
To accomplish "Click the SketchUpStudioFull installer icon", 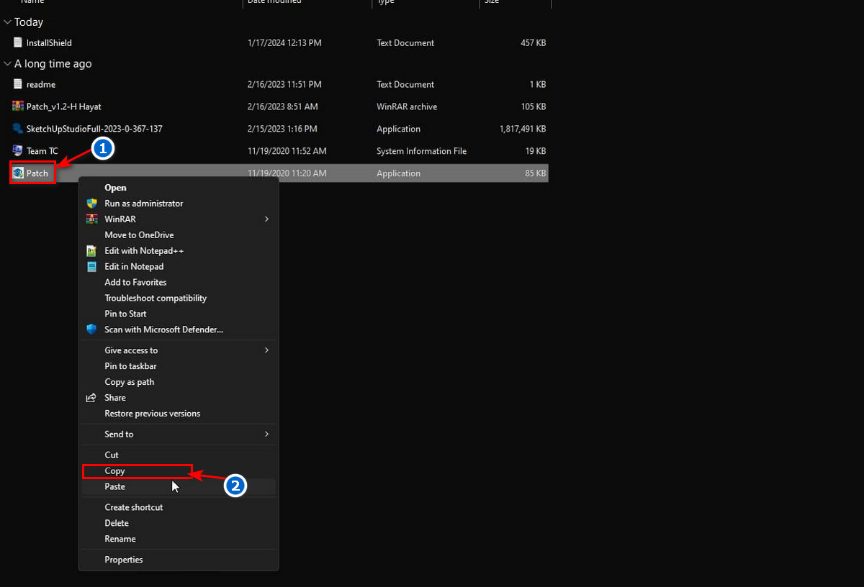I will pos(18,129).
